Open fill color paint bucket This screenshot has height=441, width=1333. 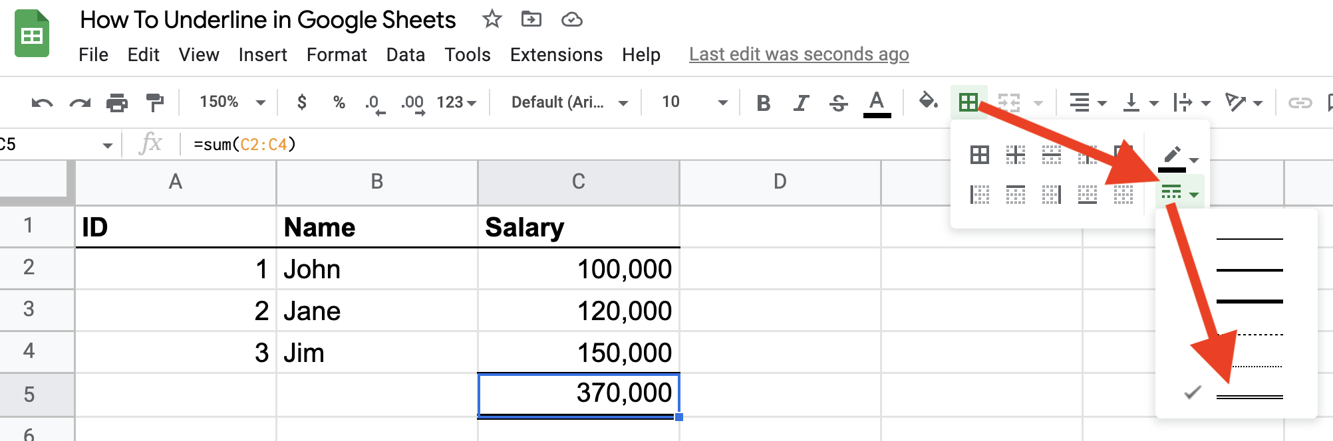click(928, 102)
